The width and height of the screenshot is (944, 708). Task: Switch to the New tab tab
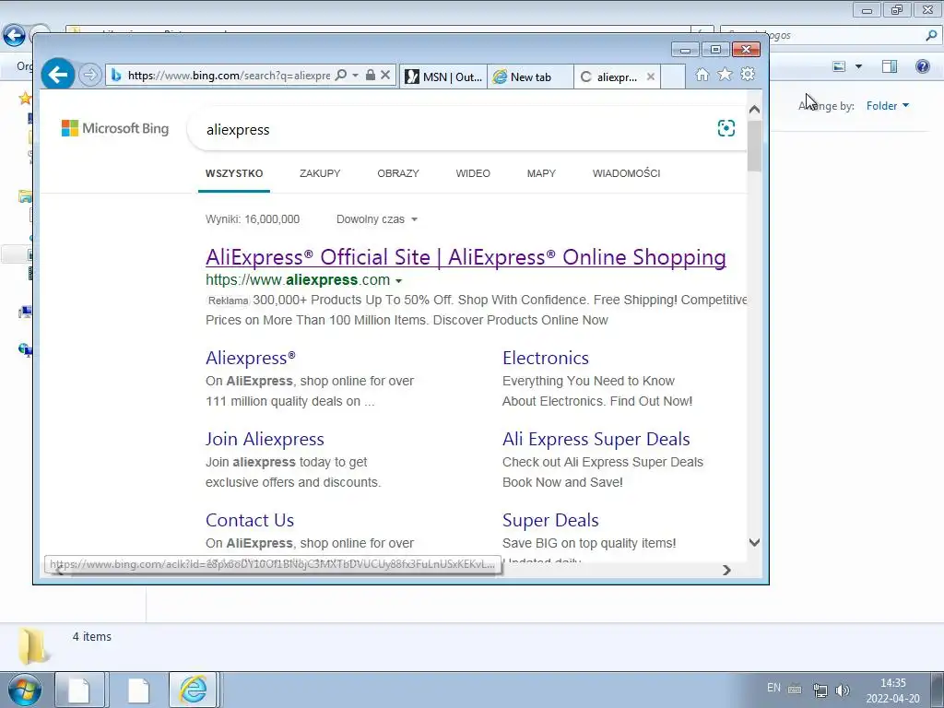(x=530, y=77)
